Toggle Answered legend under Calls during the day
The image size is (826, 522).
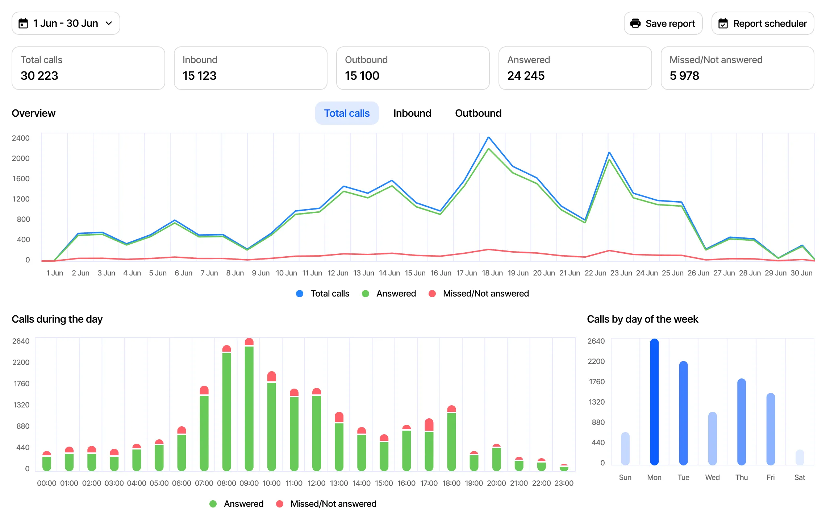coord(237,504)
